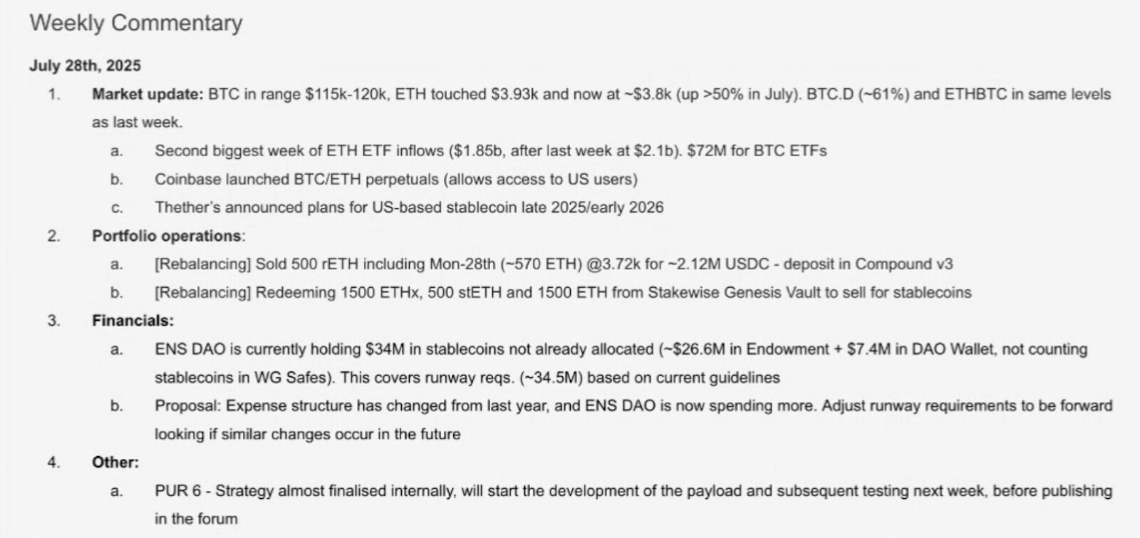Click the ETH ETF inflows line
Screen dimensions: 1140x538
tap(490, 151)
